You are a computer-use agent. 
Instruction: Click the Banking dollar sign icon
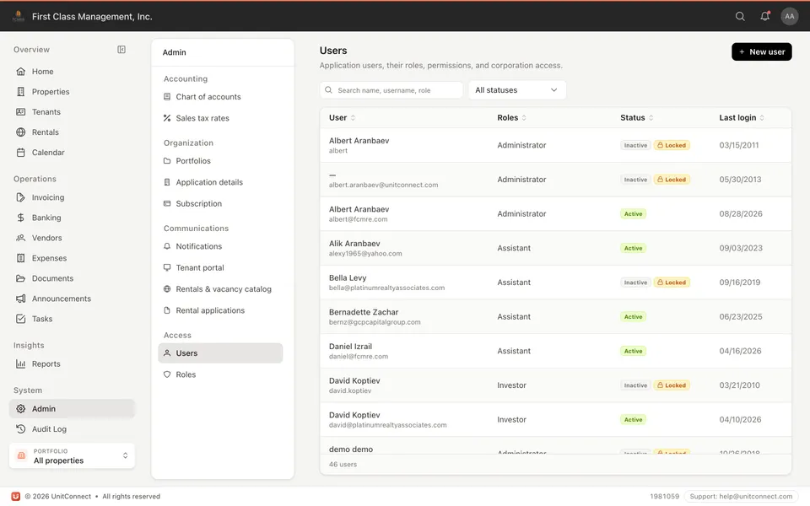point(20,218)
